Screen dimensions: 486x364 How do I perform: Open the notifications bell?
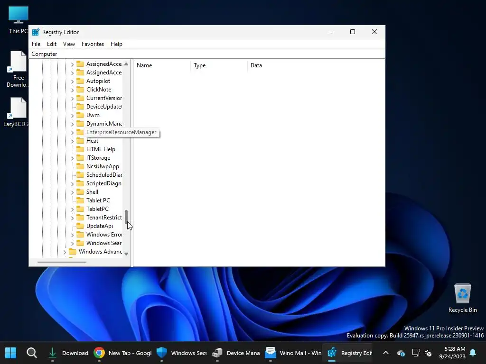coord(473,353)
